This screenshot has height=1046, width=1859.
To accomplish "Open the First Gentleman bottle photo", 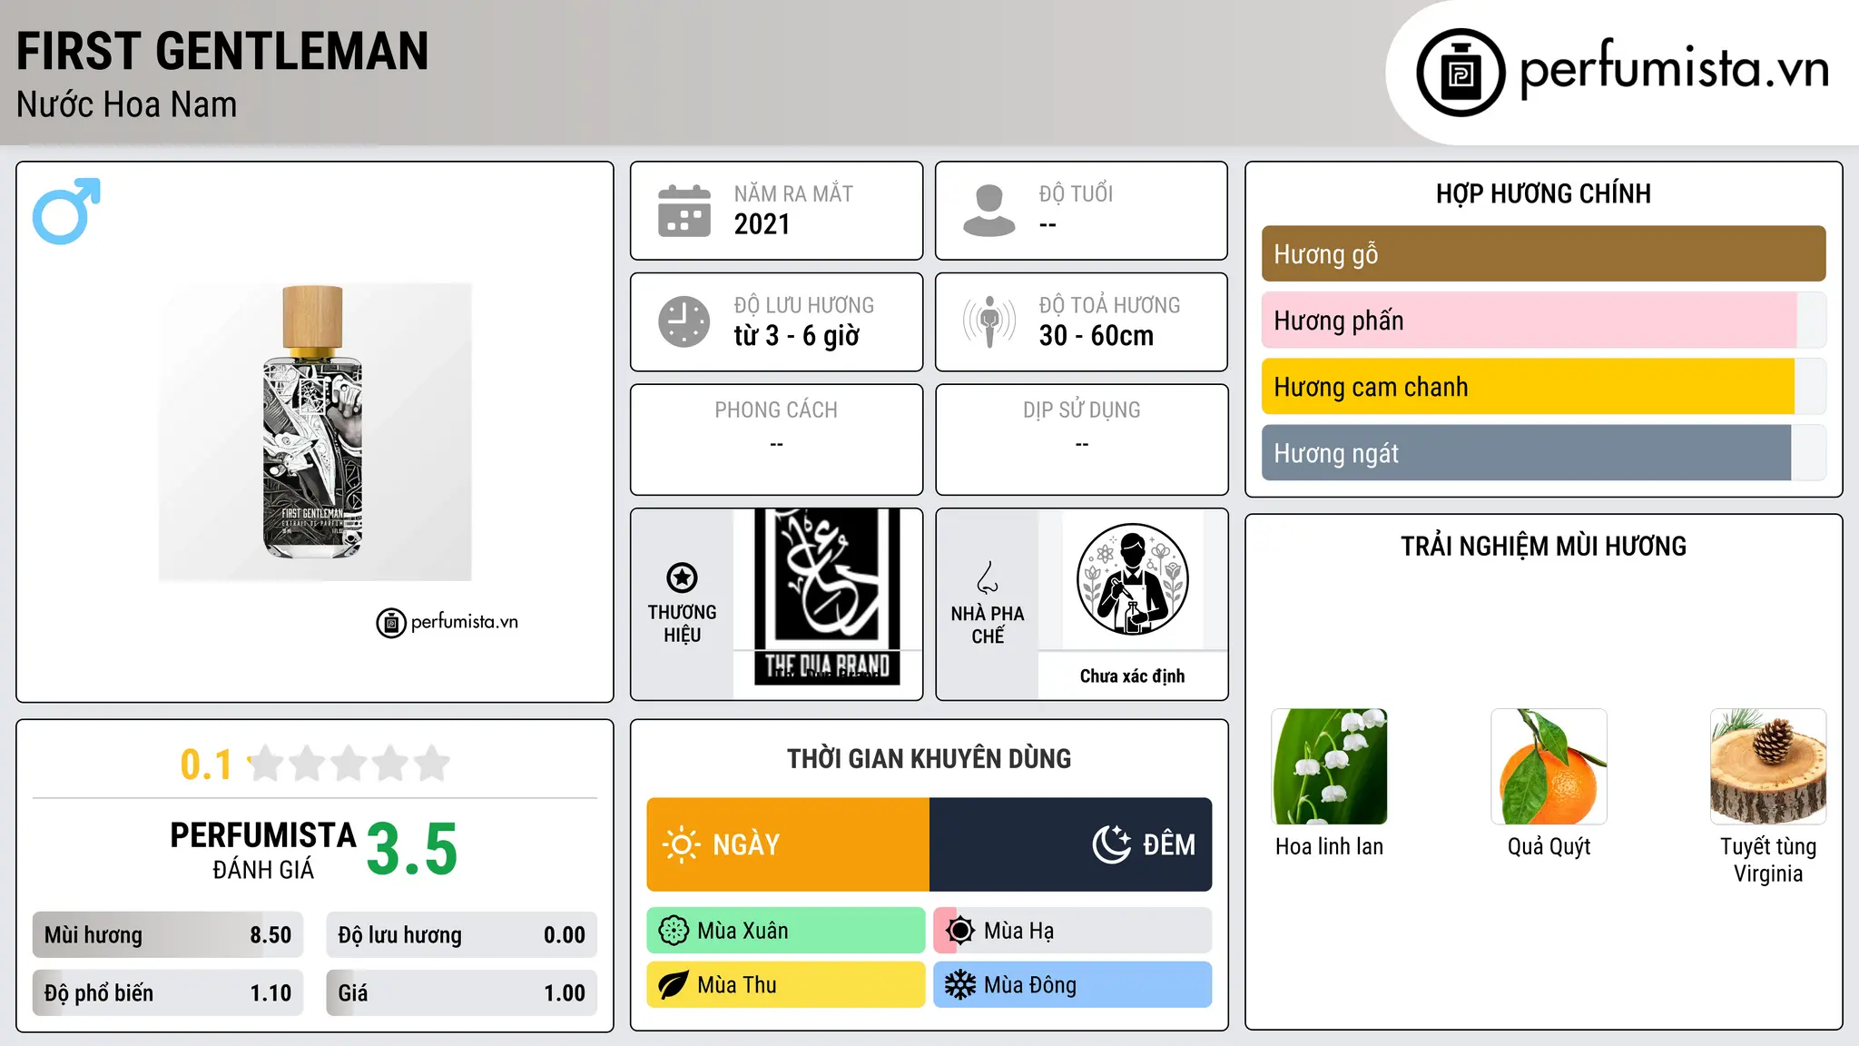I will coord(315,431).
